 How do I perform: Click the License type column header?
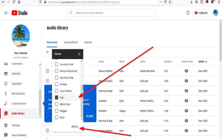click(x=187, y=62)
